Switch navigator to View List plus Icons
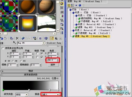 coord(73,5)
